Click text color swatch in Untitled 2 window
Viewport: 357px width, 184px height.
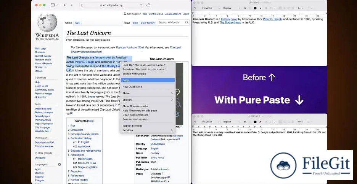pyautogui.click(x=255, y=122)
